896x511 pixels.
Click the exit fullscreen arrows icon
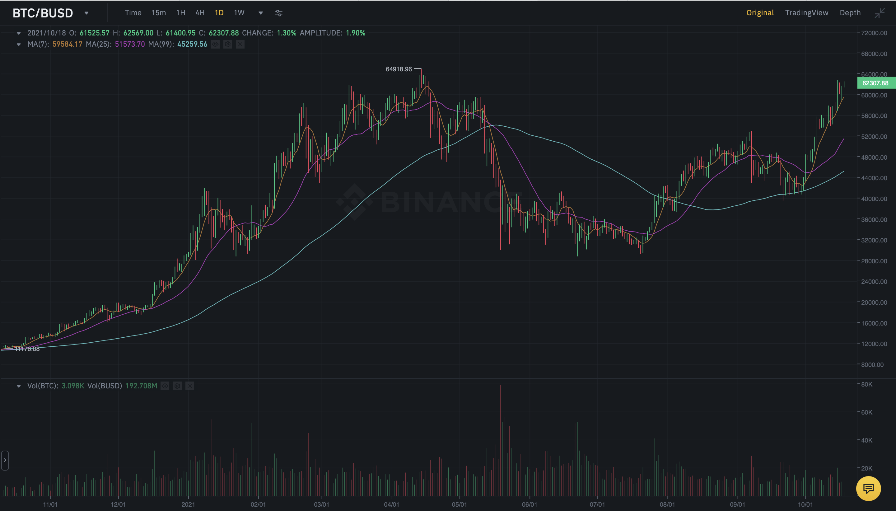(880, 13)
